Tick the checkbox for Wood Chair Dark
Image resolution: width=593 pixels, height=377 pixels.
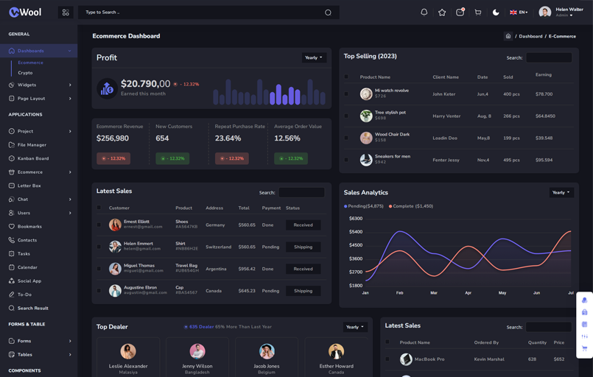(x=347, y=138)
